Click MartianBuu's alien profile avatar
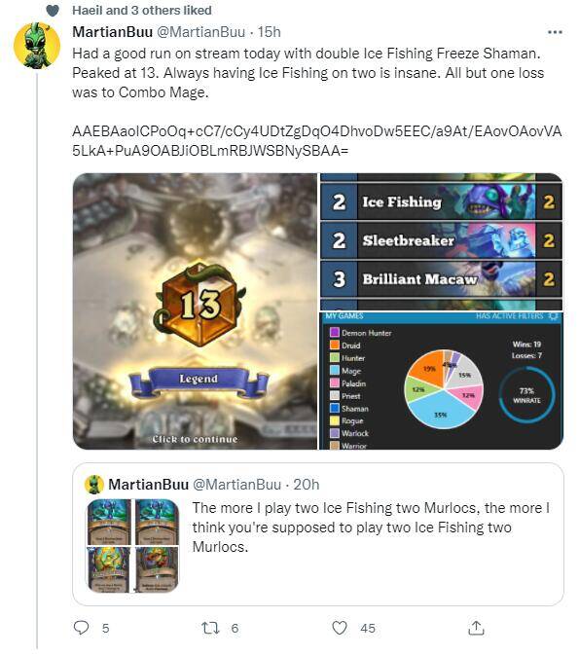The image size is (579, 655). coord(37,45)
